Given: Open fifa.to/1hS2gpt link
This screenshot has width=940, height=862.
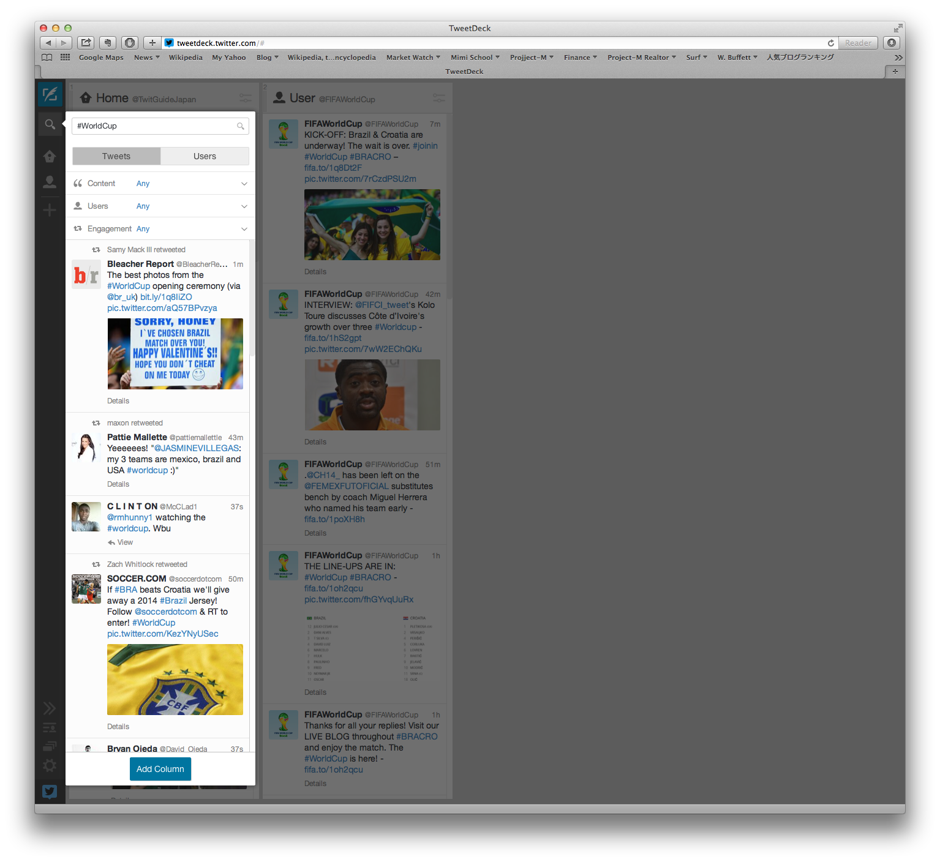Looking at the screenshot, I should coord(333,338).
